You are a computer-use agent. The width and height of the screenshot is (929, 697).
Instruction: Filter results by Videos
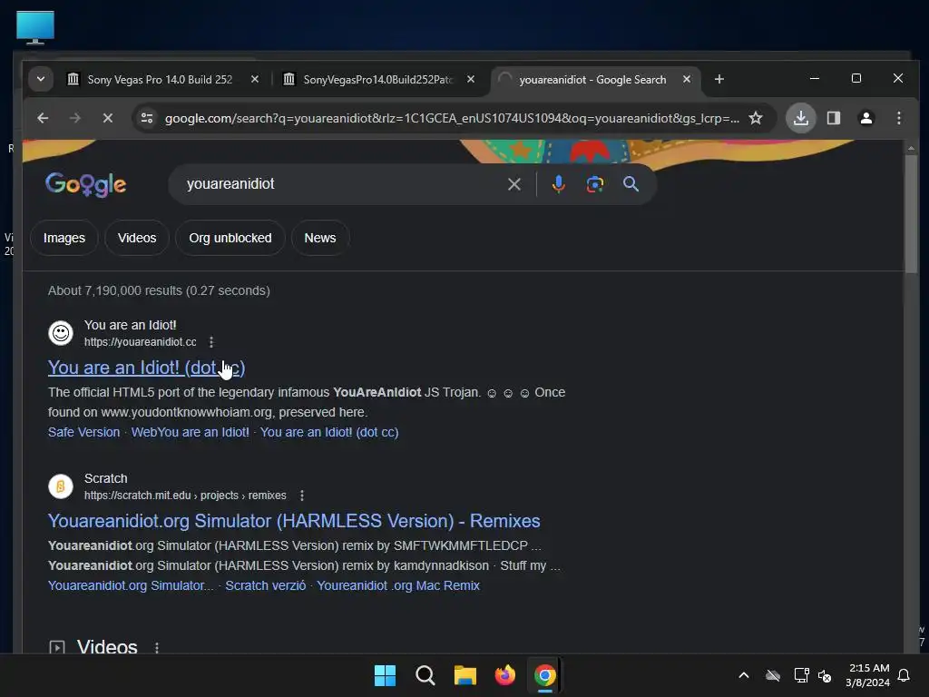click(137, 239)
